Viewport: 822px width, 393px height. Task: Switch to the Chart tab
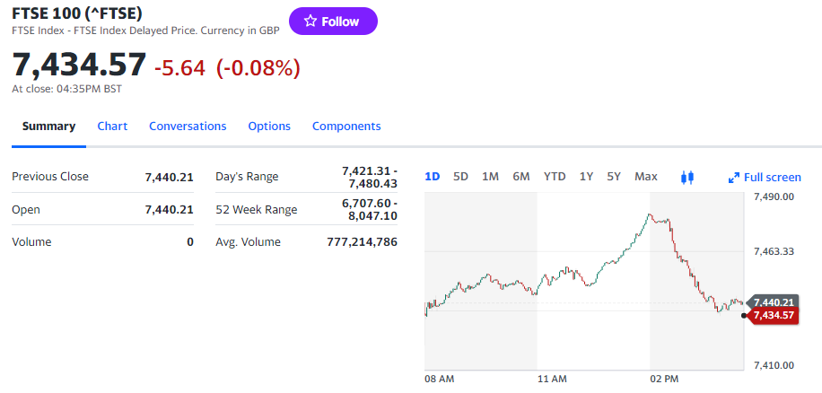coord(112,127)
